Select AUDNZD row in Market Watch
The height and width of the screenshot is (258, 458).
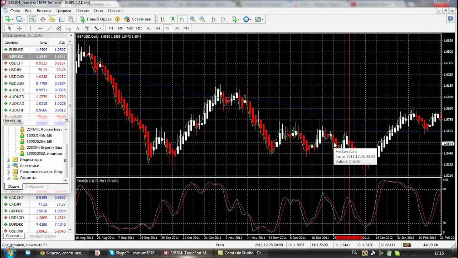[x=35, y=97]
